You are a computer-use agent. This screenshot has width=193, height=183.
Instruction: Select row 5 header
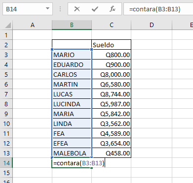point(6,74)
